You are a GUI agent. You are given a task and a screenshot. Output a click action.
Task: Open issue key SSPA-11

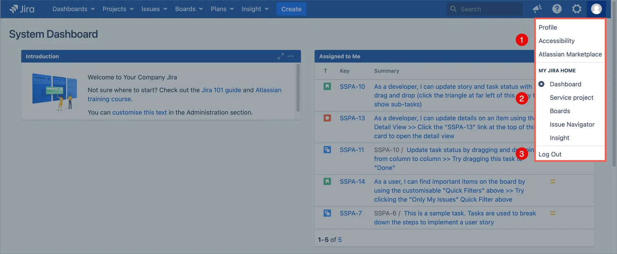click(352, 150)
